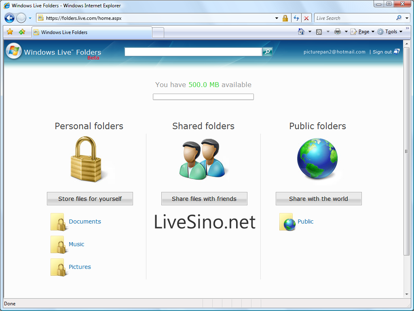This screenshot has width=414, height=311.
Task: Click the Home page icon
Action: tap(301, 32)
